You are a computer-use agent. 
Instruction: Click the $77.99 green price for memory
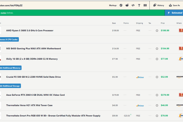pos(164,59)
